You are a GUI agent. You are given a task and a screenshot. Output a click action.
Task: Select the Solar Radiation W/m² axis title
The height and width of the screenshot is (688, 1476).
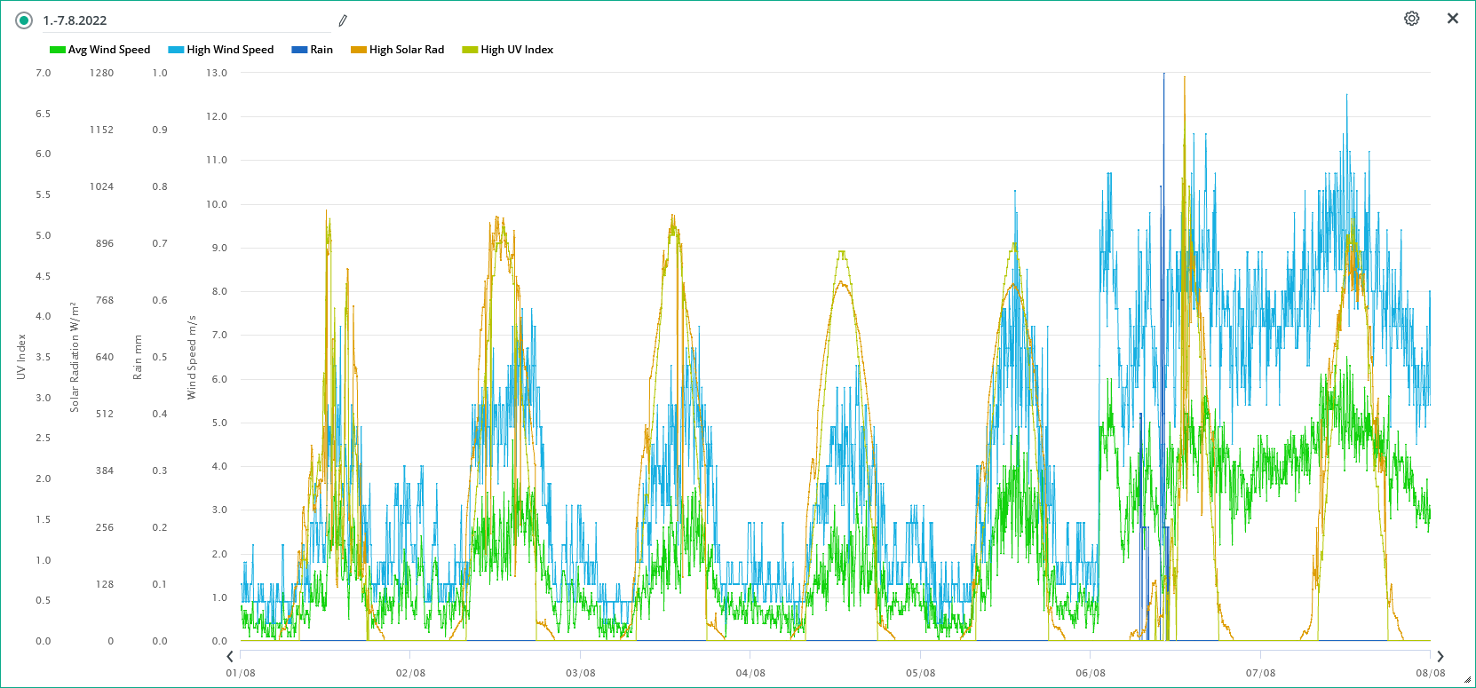pyautogui.click(x=75, y=357)
